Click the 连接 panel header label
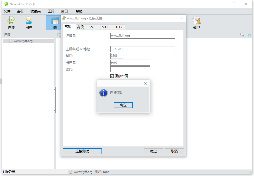This screenshot has height=176, width=254. click(7, 34)
